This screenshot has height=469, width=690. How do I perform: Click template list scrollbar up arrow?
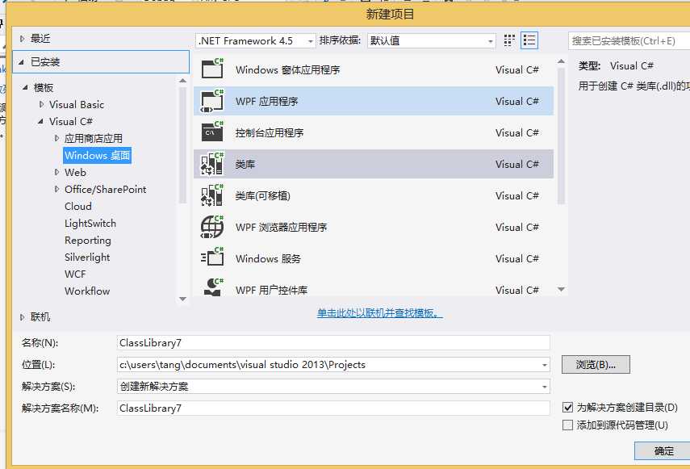tap(561, 61)
